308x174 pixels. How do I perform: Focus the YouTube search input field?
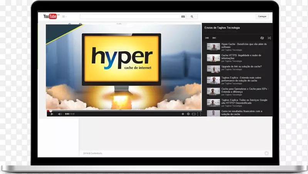(x=130, y=16)
